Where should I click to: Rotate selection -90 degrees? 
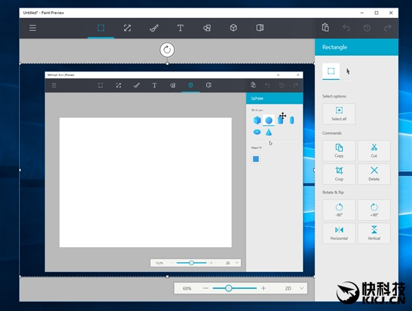click(x=339, y=210)
